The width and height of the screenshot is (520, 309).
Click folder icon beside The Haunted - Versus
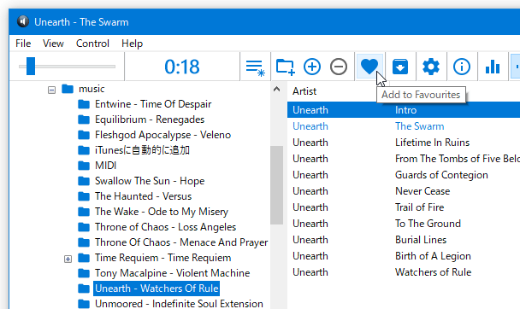pos(84,196)
